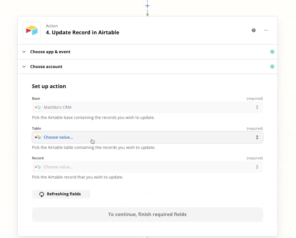Click '(required)' text beside Base label
The height and width of the screenshot is (238, 296).
coord(255,99)
